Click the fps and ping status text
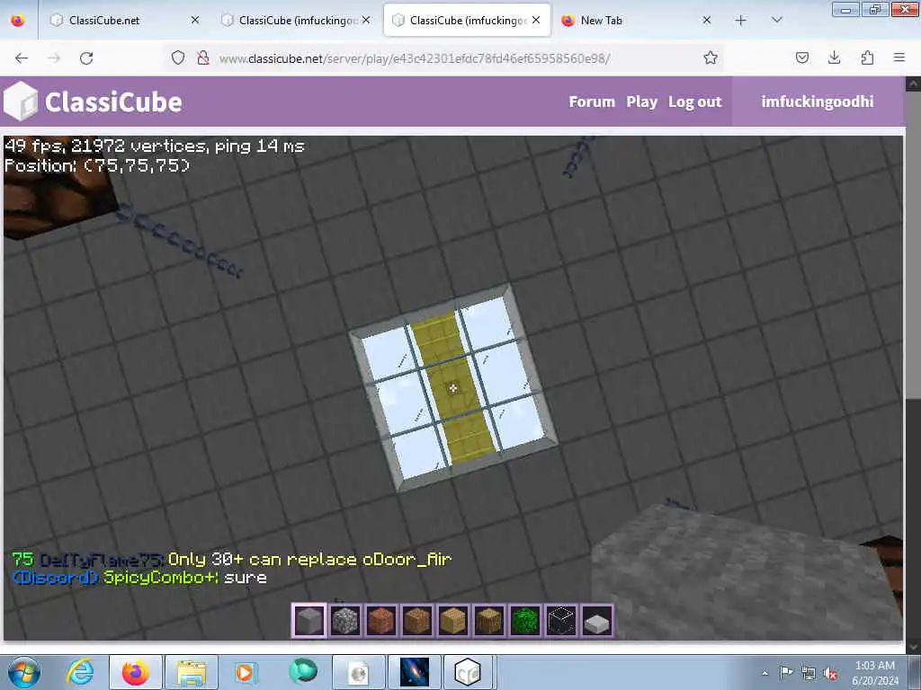This screenshot has width=921, height=690. pos(155,146)
